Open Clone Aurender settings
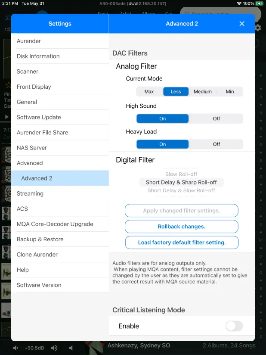266x355 pixels. 60,255
